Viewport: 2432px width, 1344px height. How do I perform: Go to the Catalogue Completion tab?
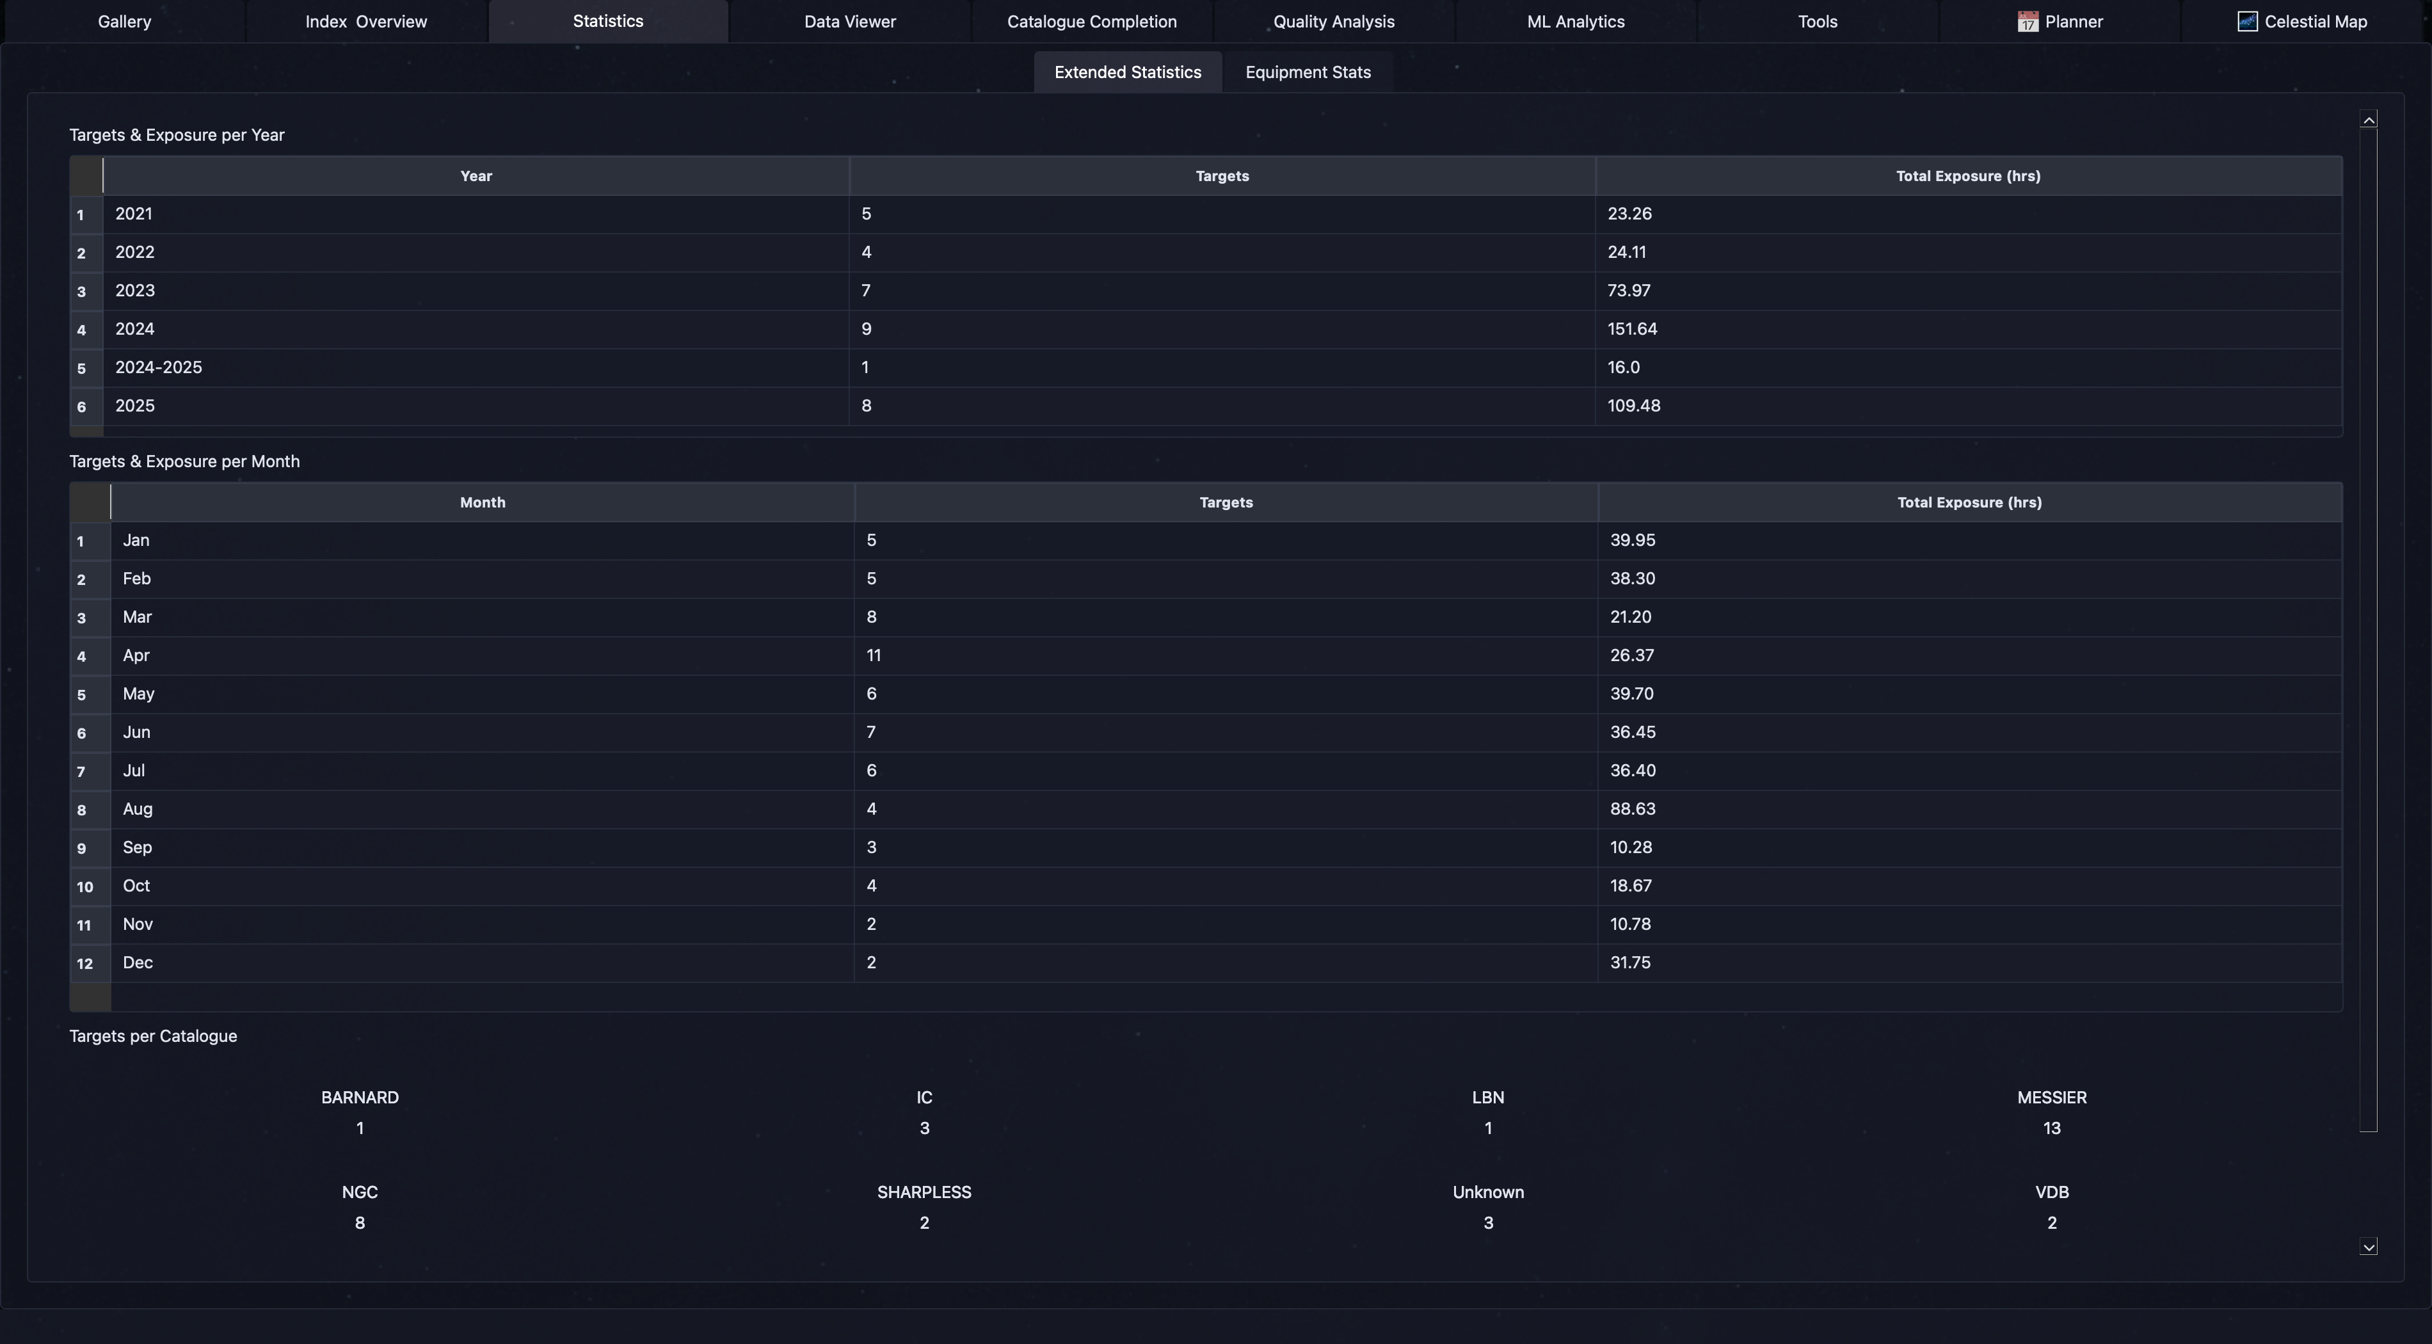(x=1091, y=22)
